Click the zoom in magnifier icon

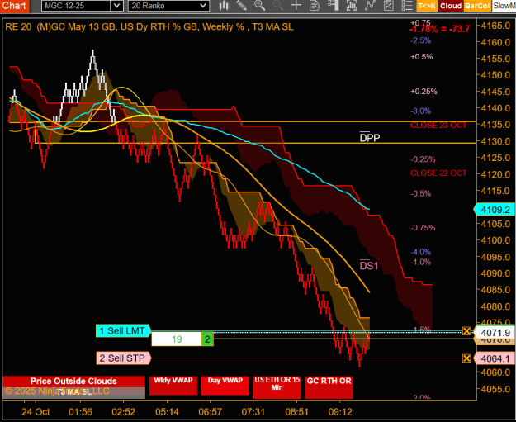pyautogui.click(x=259, y=6)
